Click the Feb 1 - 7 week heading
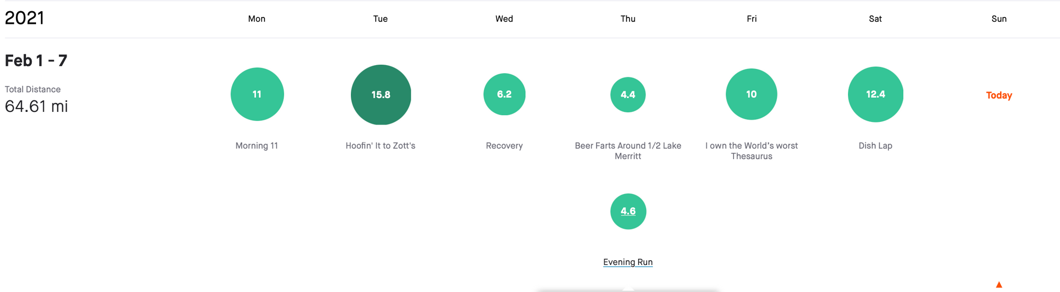This screenshot has width=1060, height=292. tap(36, 60)
